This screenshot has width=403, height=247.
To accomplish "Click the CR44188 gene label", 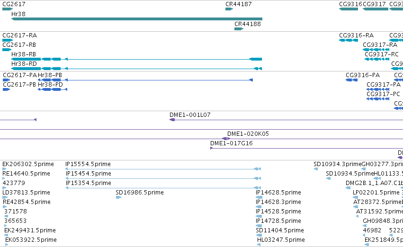I will coord(248,24).
